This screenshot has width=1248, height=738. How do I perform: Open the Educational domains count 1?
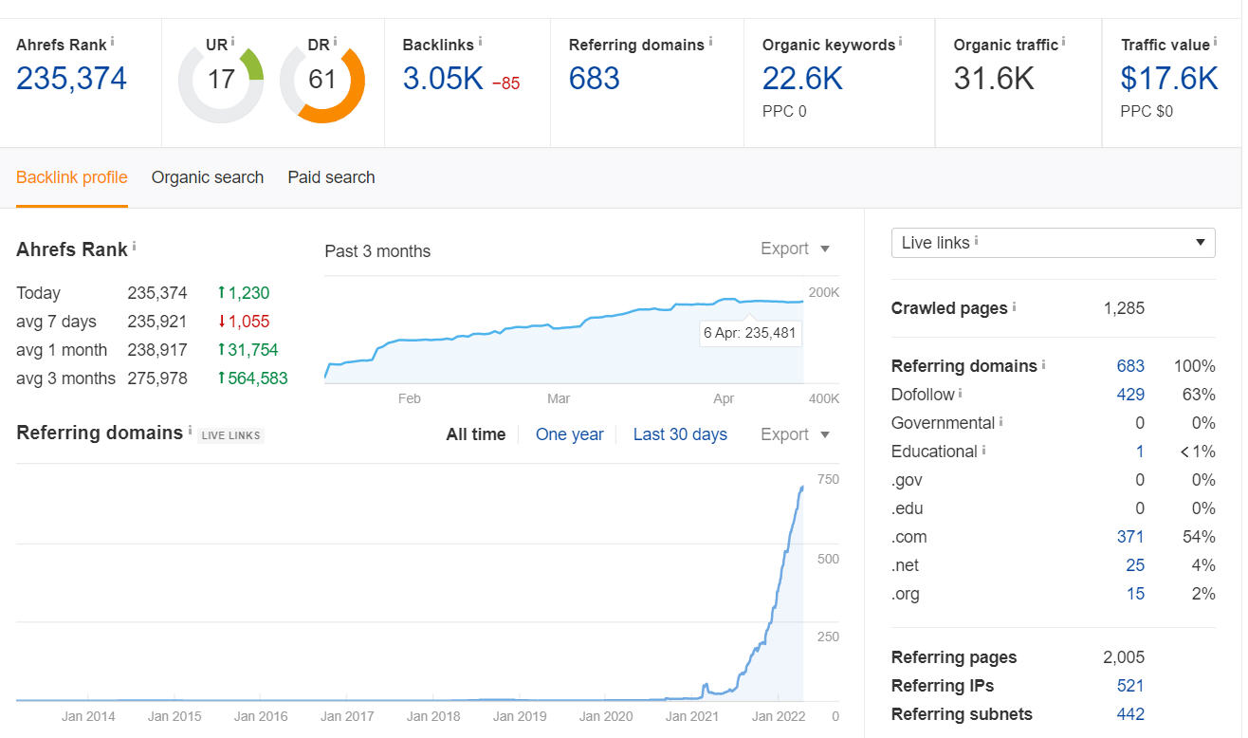coord(1140,452)
